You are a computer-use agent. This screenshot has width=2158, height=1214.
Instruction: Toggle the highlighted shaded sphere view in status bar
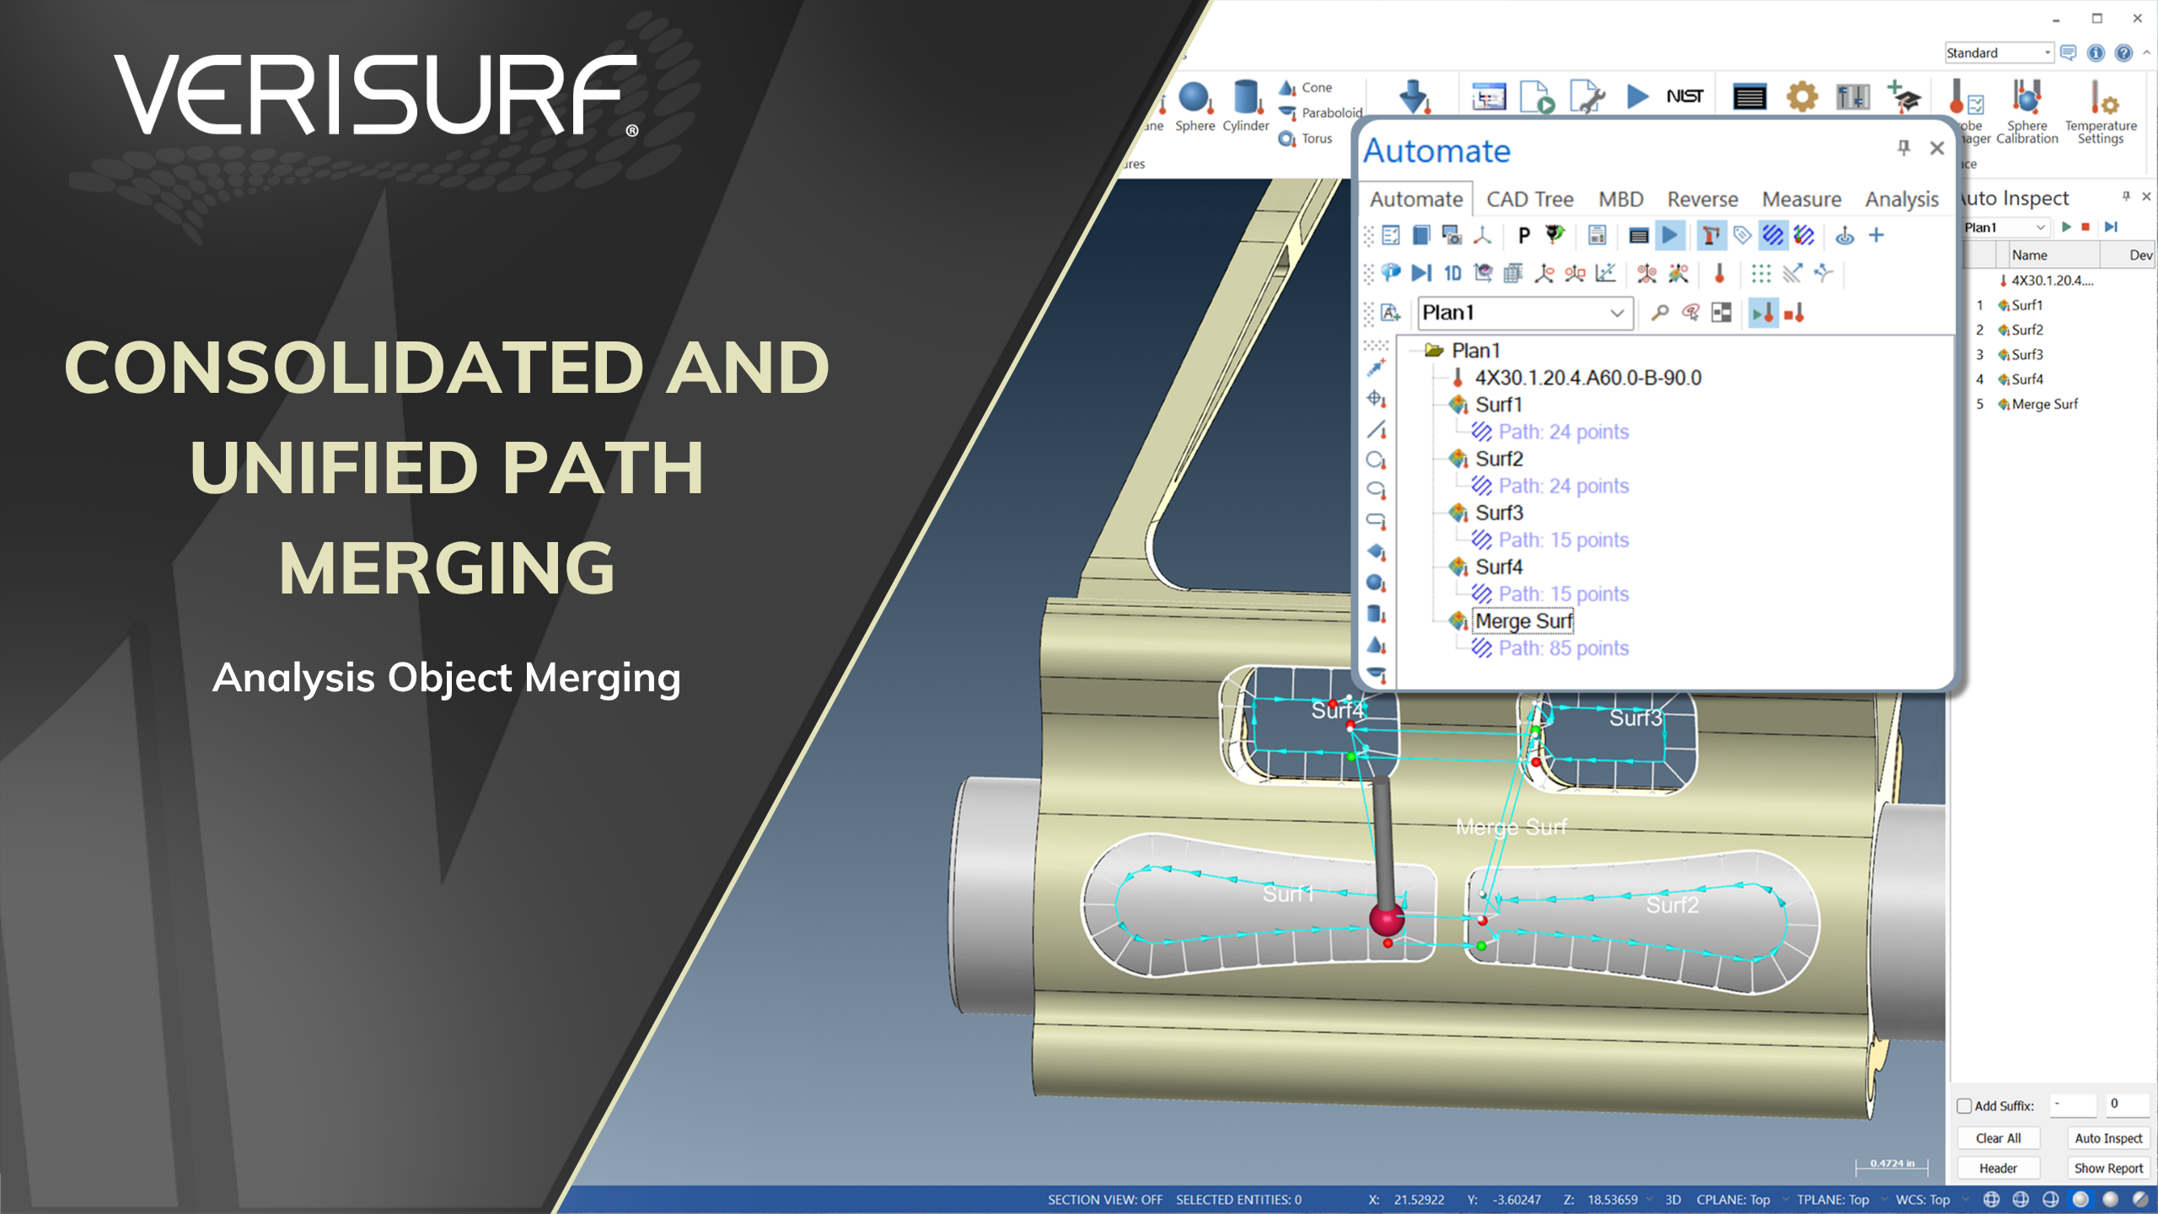[x=2080, y=1200]
